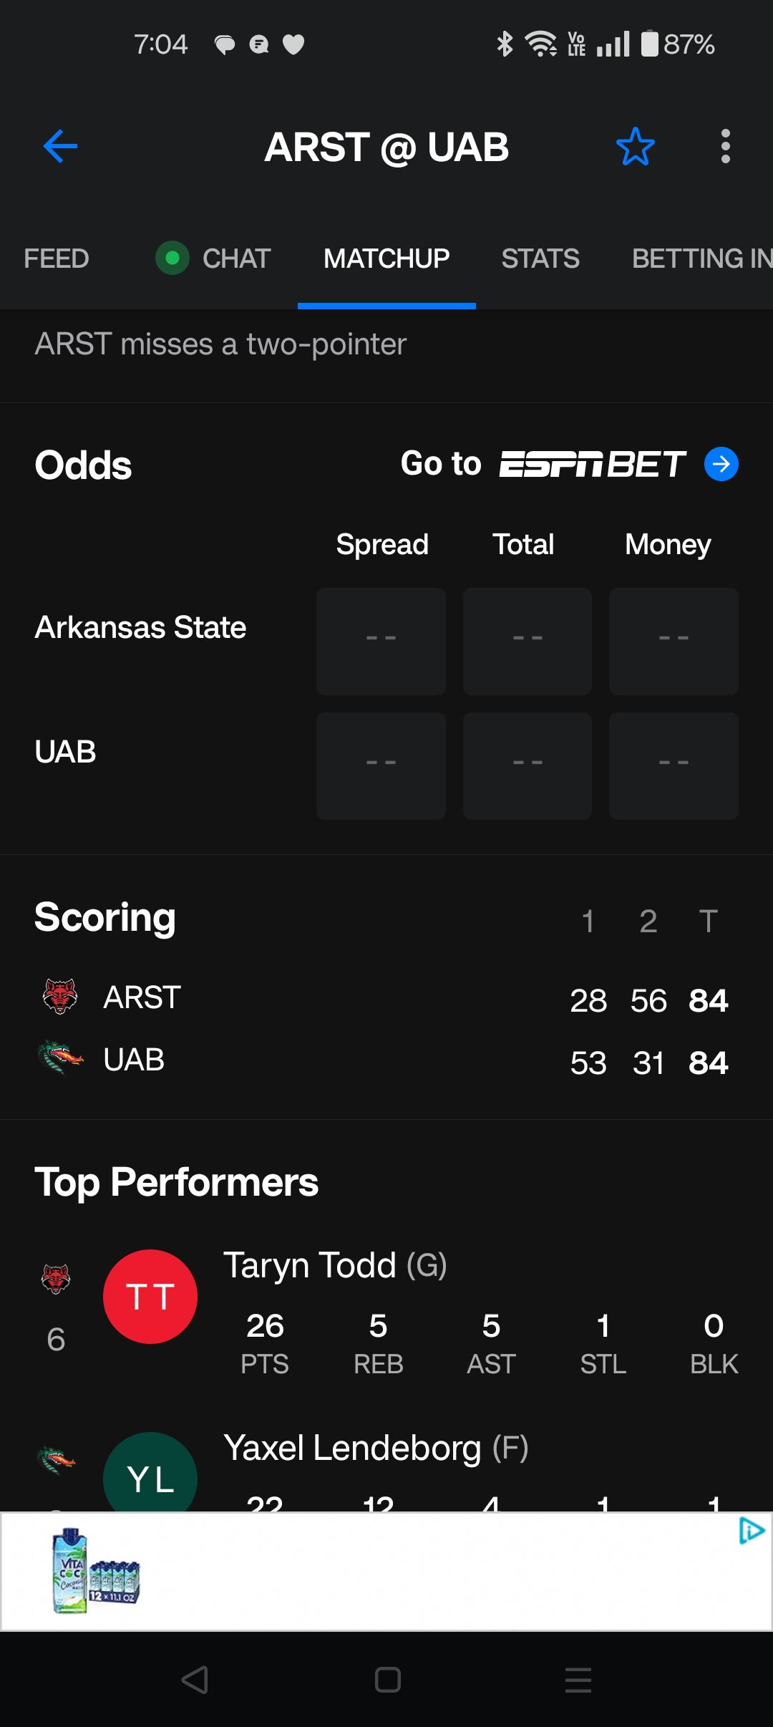Tap Arkansas State total odds cell
773x1727 pixels.
(527, 641)
